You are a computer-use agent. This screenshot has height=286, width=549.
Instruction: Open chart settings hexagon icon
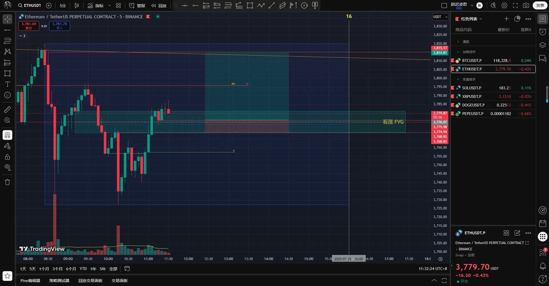coord(504,5)
